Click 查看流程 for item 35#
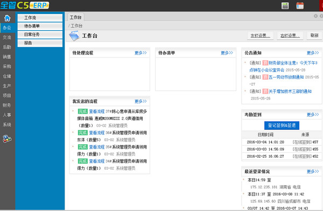The height and width of the screenshot is (211, 323). click(x=96, y=147)
